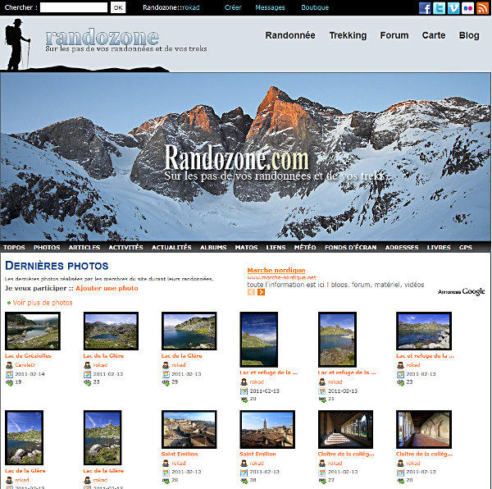Open the Flickr social icon
Screen dimensions: 492x489
[467, 8]
